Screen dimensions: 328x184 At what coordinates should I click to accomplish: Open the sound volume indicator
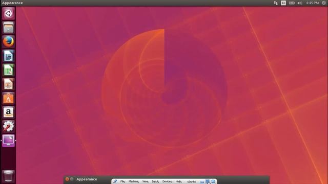[300, 3]
